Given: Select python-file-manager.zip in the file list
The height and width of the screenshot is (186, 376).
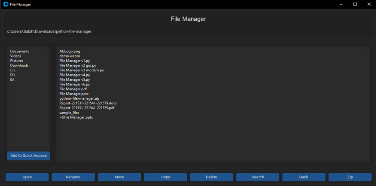Looking at the screenshot, I should (79, 98).
